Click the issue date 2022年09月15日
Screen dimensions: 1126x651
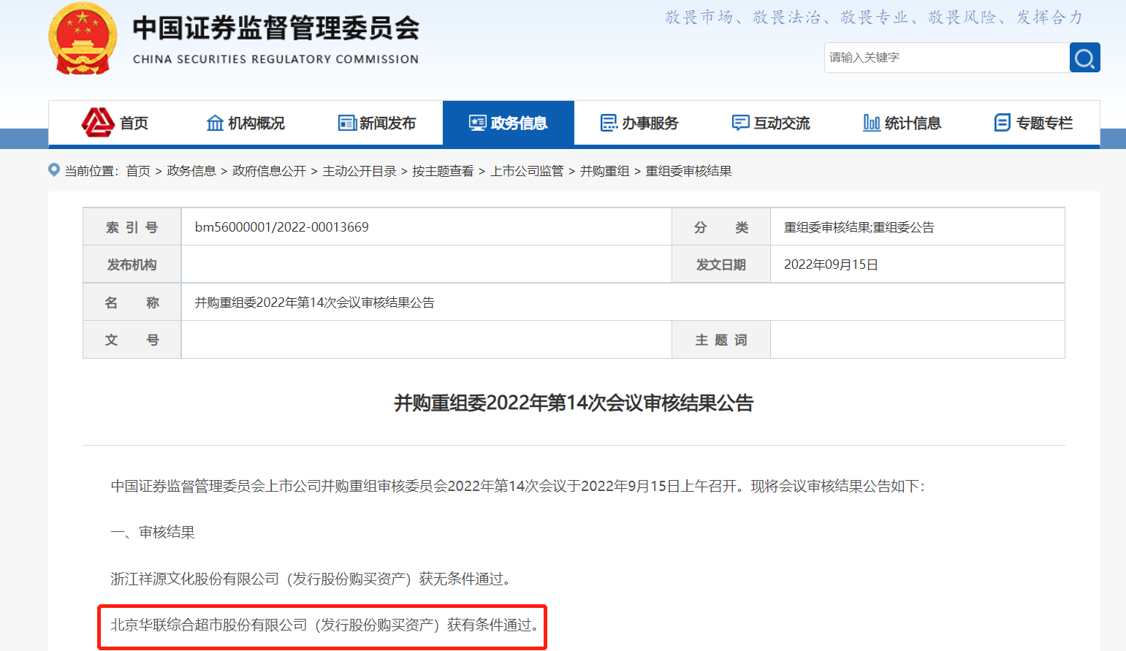pyautogui.click(x=831, y=264)
